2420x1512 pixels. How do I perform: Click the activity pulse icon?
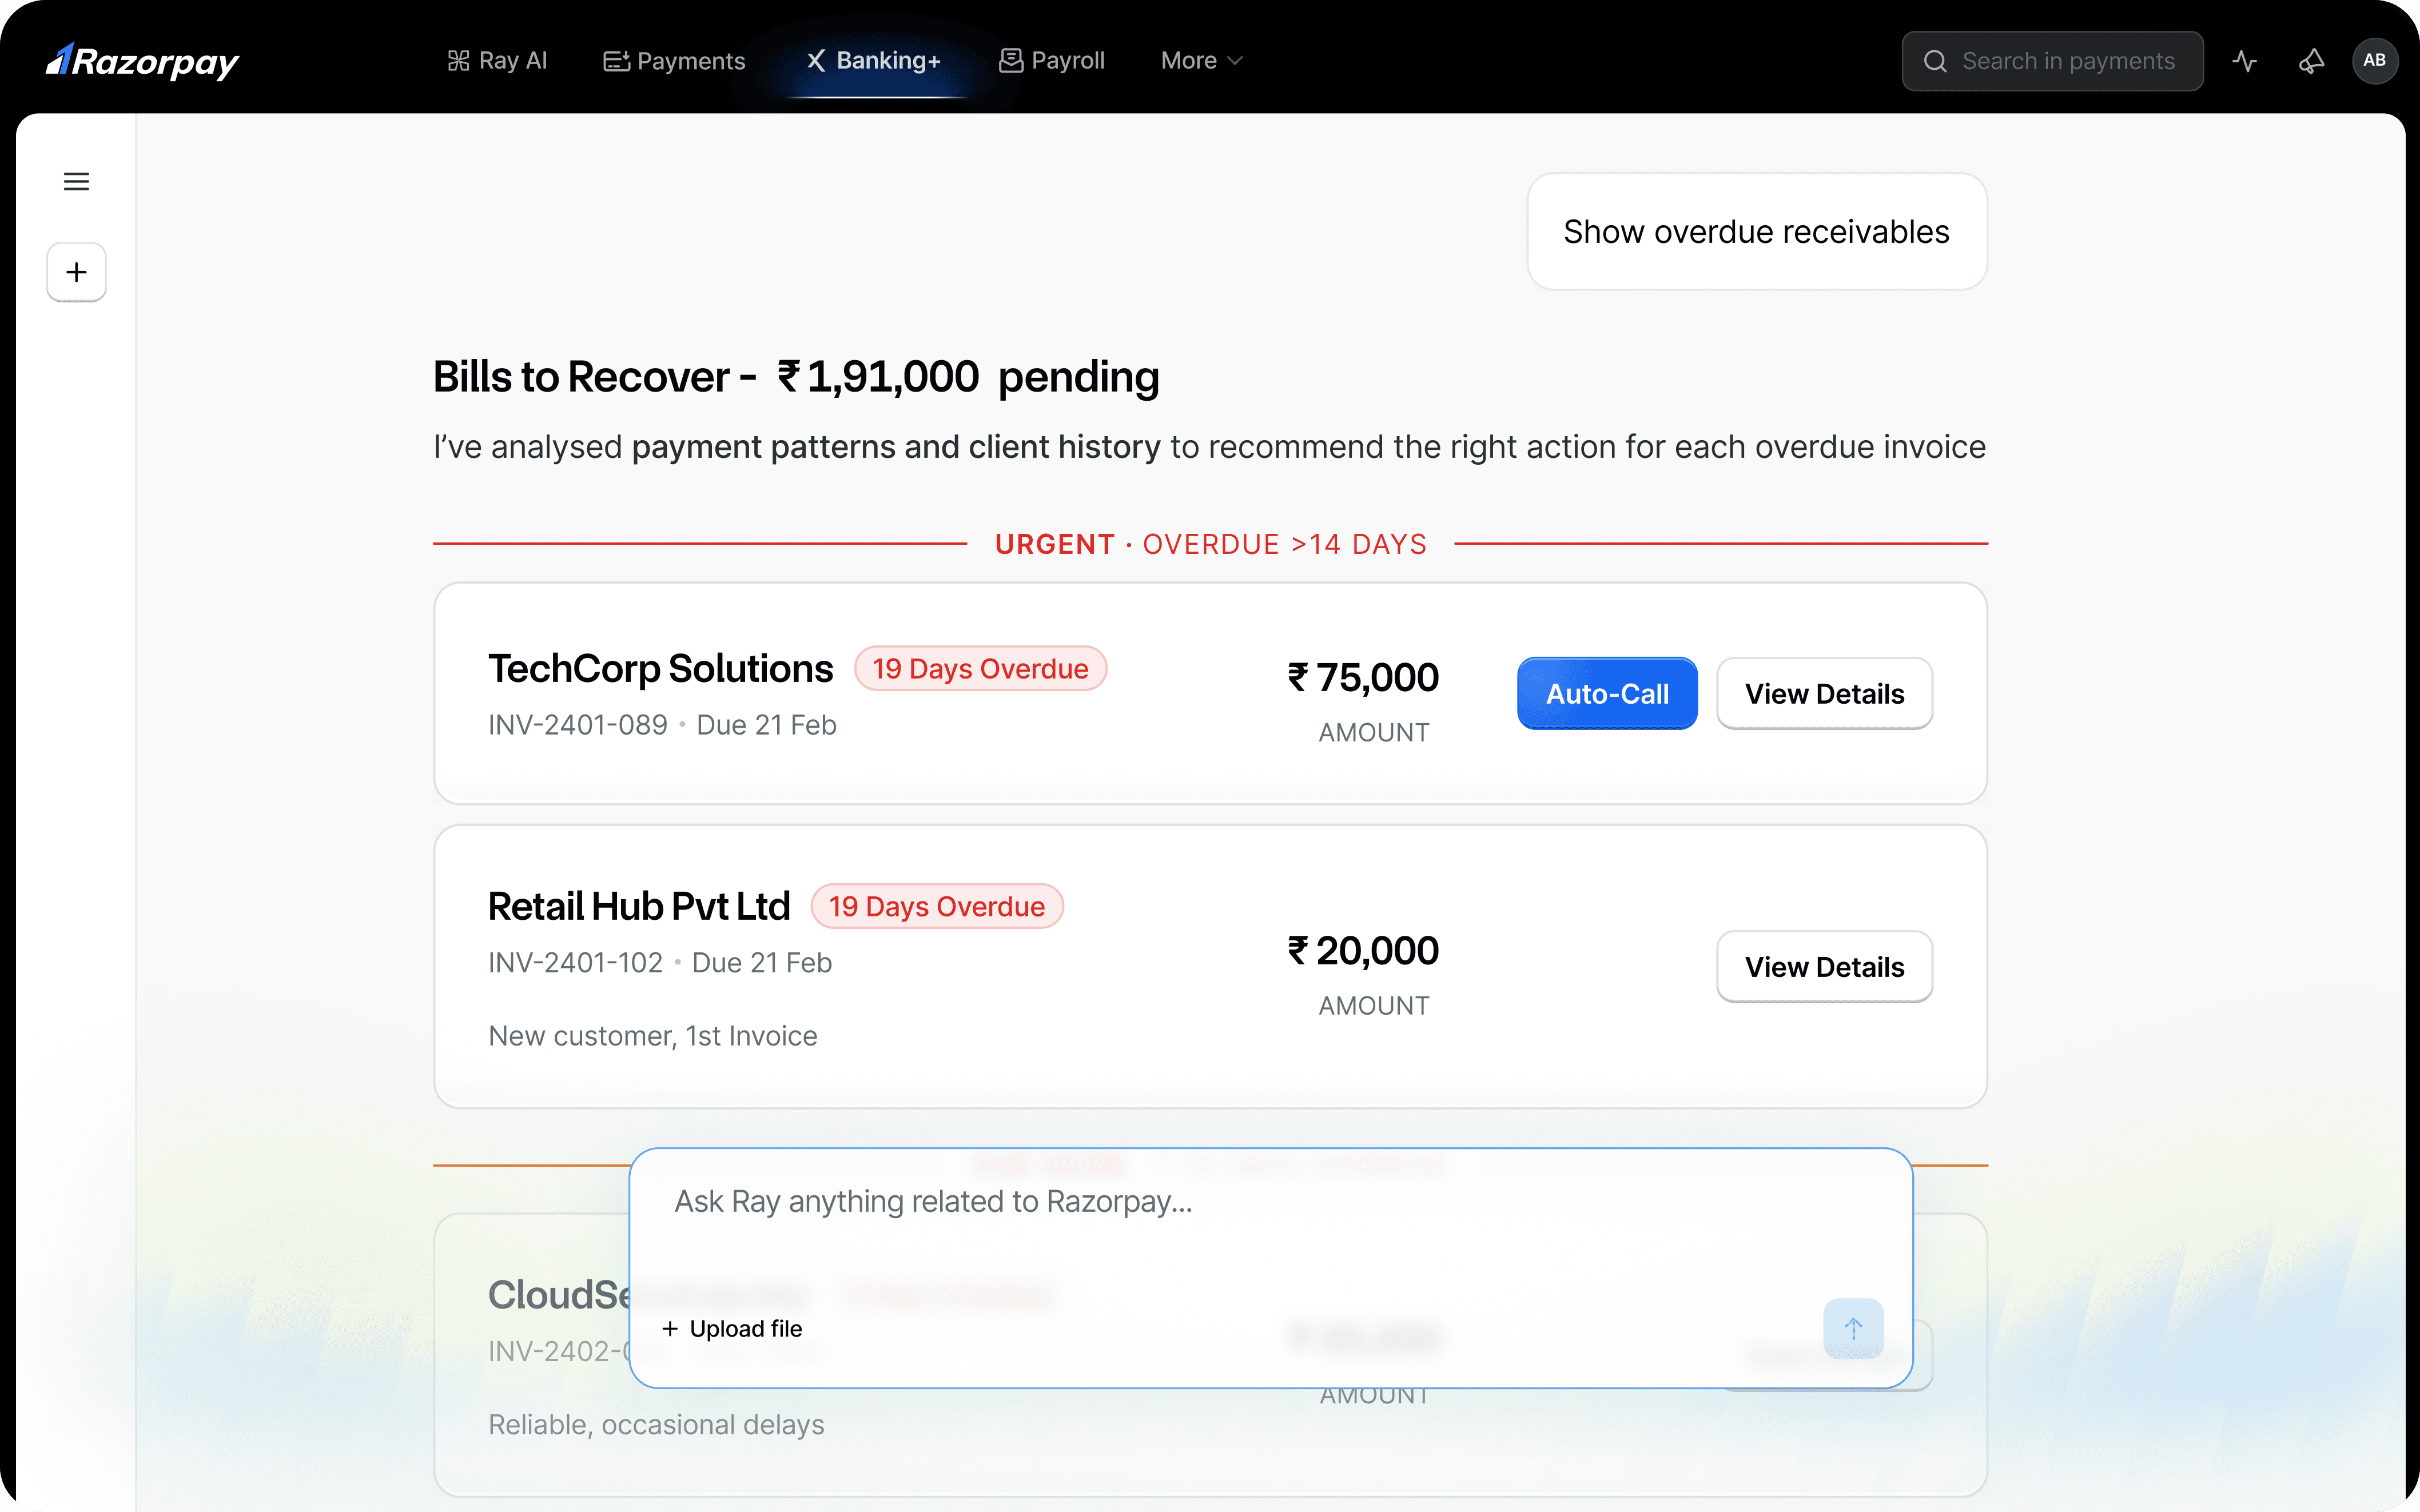pos(2245,61)
